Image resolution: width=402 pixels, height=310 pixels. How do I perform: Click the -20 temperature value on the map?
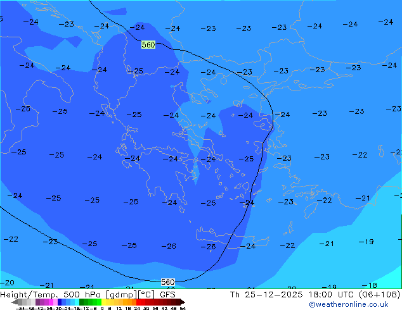pos(7,283)
